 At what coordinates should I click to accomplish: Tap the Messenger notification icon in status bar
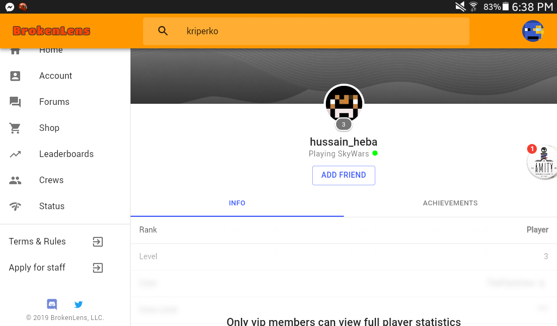pos(10,7)
